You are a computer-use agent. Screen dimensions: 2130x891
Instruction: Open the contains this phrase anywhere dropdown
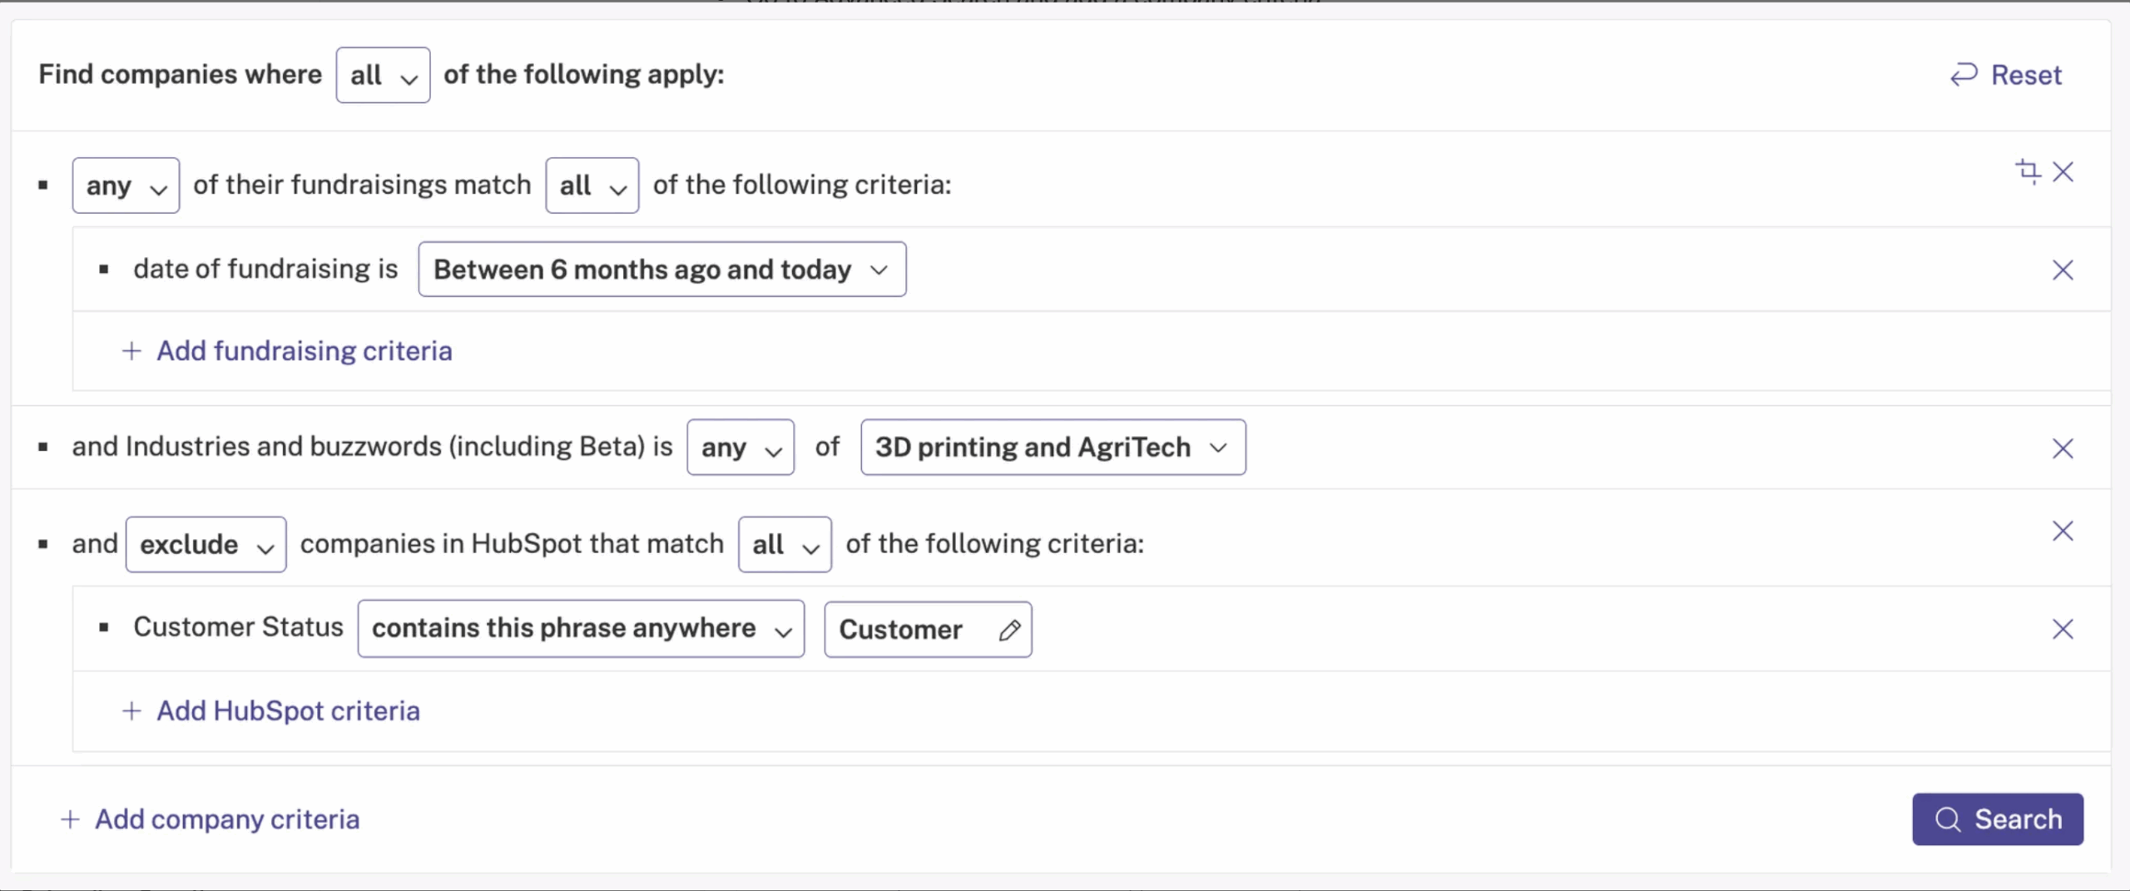tap(581, 629)
